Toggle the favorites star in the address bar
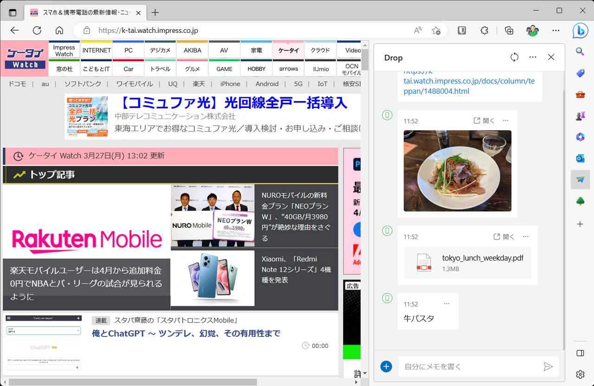The image size is (594, 386). tap(436, 30)
